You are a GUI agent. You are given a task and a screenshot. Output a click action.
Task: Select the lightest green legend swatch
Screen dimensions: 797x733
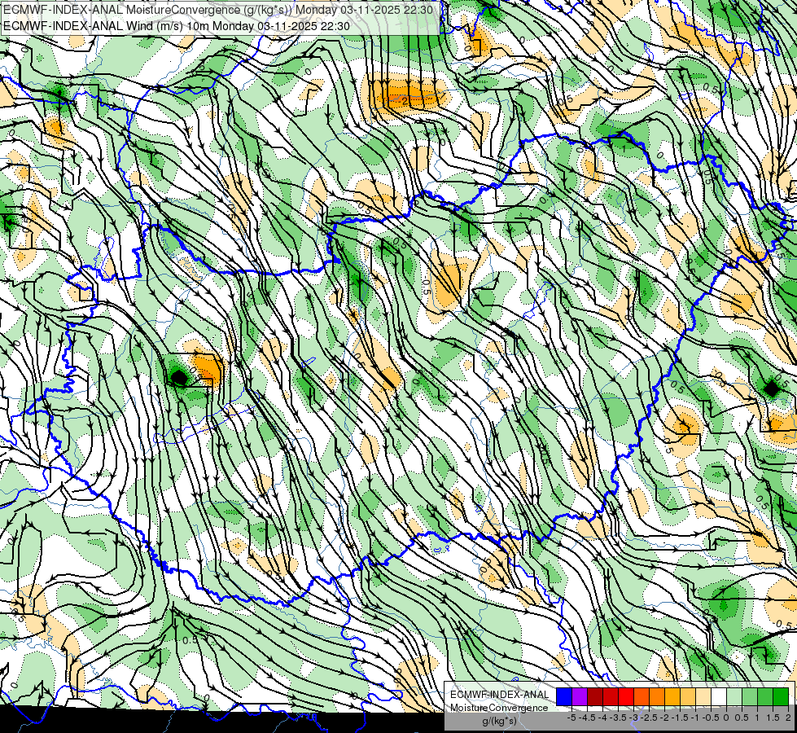point(734,697)
